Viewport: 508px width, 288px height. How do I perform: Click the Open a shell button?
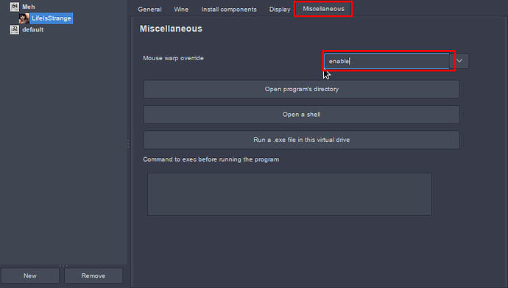pyautogui.click(x=301, y=115)
